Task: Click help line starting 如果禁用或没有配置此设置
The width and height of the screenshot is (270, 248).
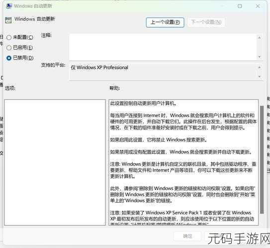Action: click(181, 152)
